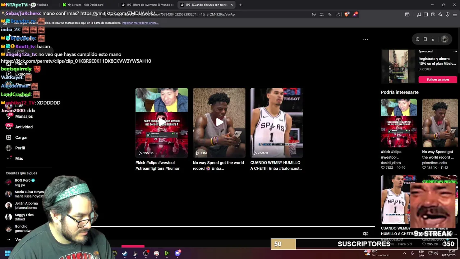Open the Windows Start button
The height and width of the screenshot is (259, 460).
(x=7, y=253)
